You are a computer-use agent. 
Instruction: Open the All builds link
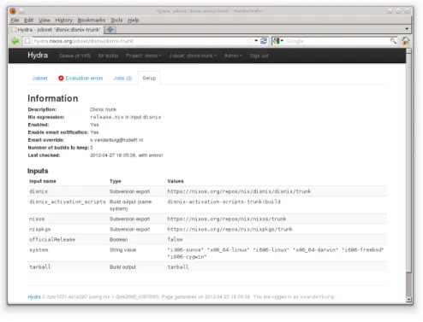(x=108, y=56)
